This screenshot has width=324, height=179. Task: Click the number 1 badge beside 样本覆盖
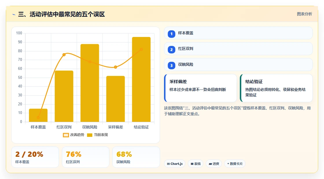(171, 34)
